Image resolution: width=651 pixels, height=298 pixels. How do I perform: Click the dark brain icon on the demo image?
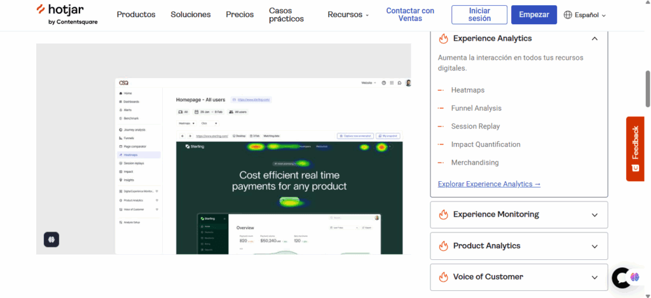[x=51, y=240]
